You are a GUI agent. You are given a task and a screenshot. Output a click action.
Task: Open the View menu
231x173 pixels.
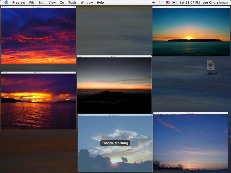[52, 3]
